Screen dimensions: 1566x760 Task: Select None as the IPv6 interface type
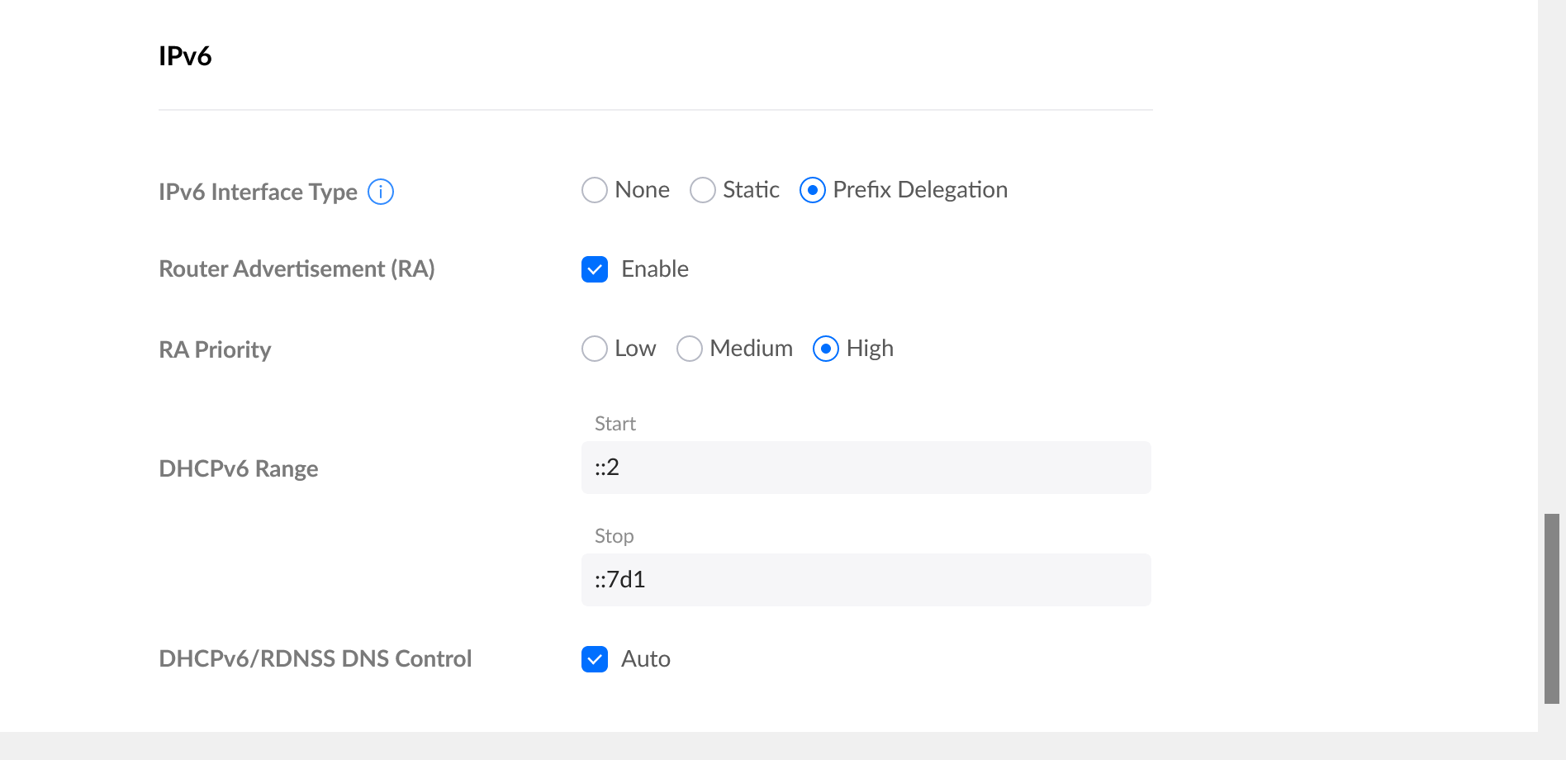click(595, 190)
